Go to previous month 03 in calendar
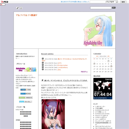This screenshot has width=129, height=129. click(x=97, y=56)
